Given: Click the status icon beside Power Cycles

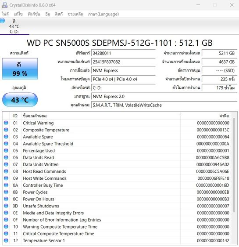Looking at the screenshot, I should (6, 192).
